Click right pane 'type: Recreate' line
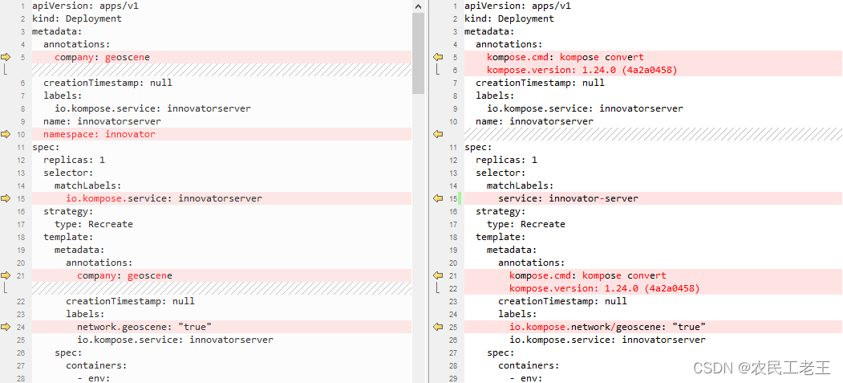 (x=526, y=224)
